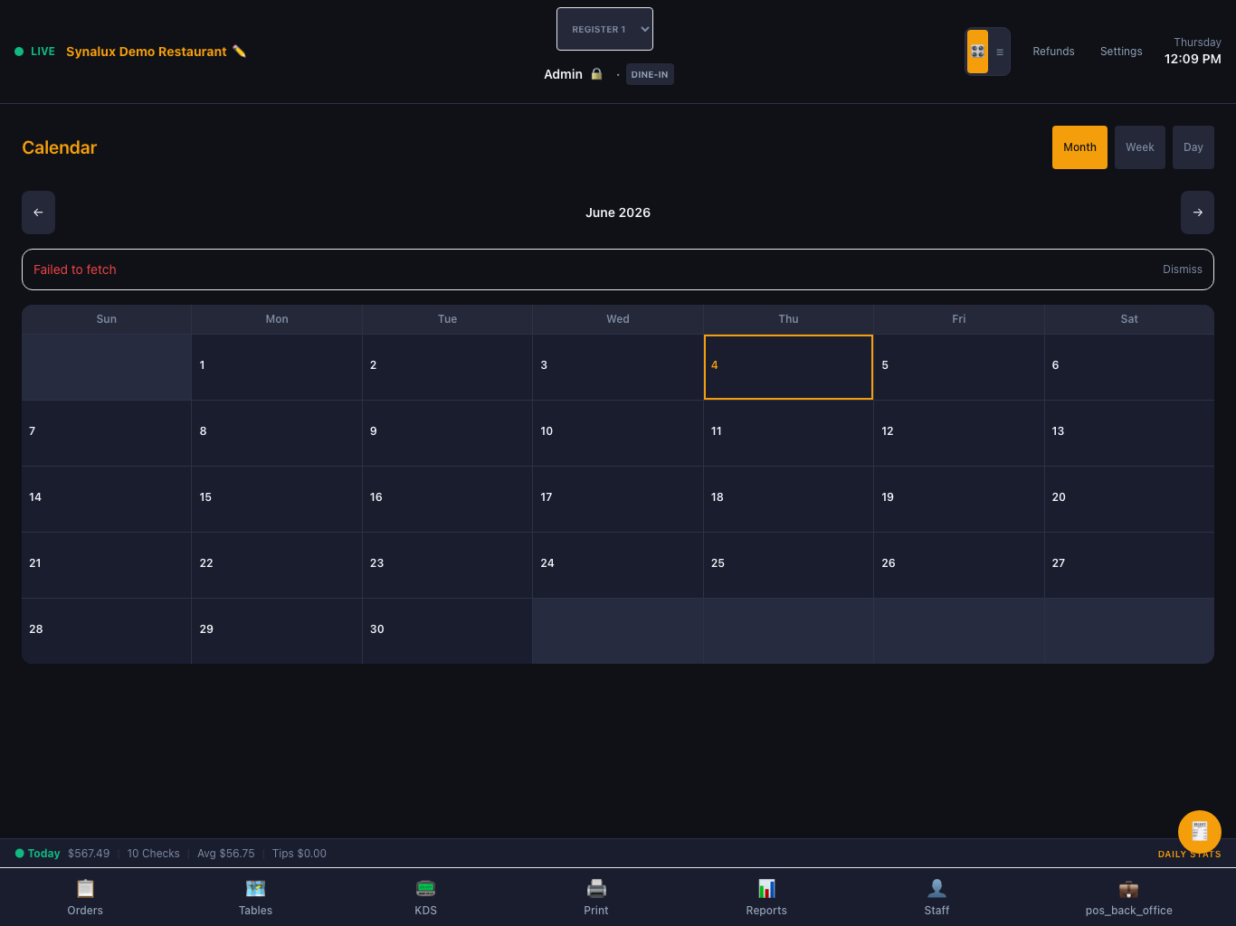Open pos_back_office briefcase icon
The image size is (1236, 926).
click(x=1128, y=889)
